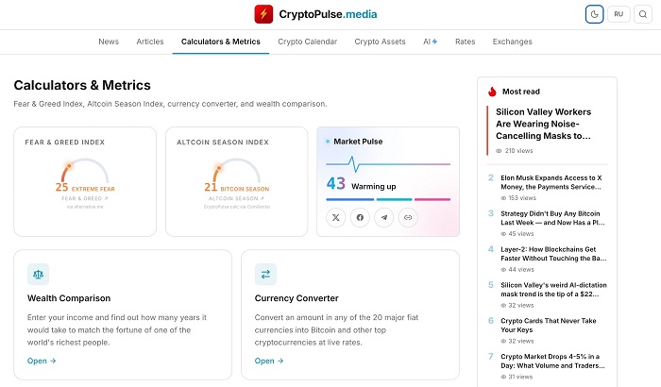The image size is (661, 387).
Task: Navigate to the Crypto Assets tab
Action: [x=380, y=42]
